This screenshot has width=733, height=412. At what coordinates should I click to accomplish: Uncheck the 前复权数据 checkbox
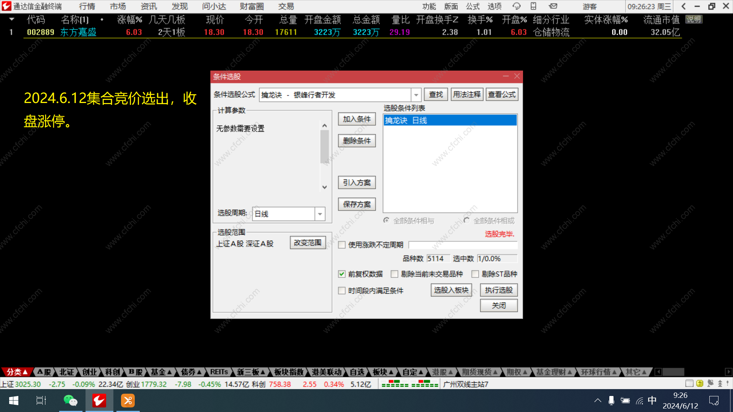(342, 274)
